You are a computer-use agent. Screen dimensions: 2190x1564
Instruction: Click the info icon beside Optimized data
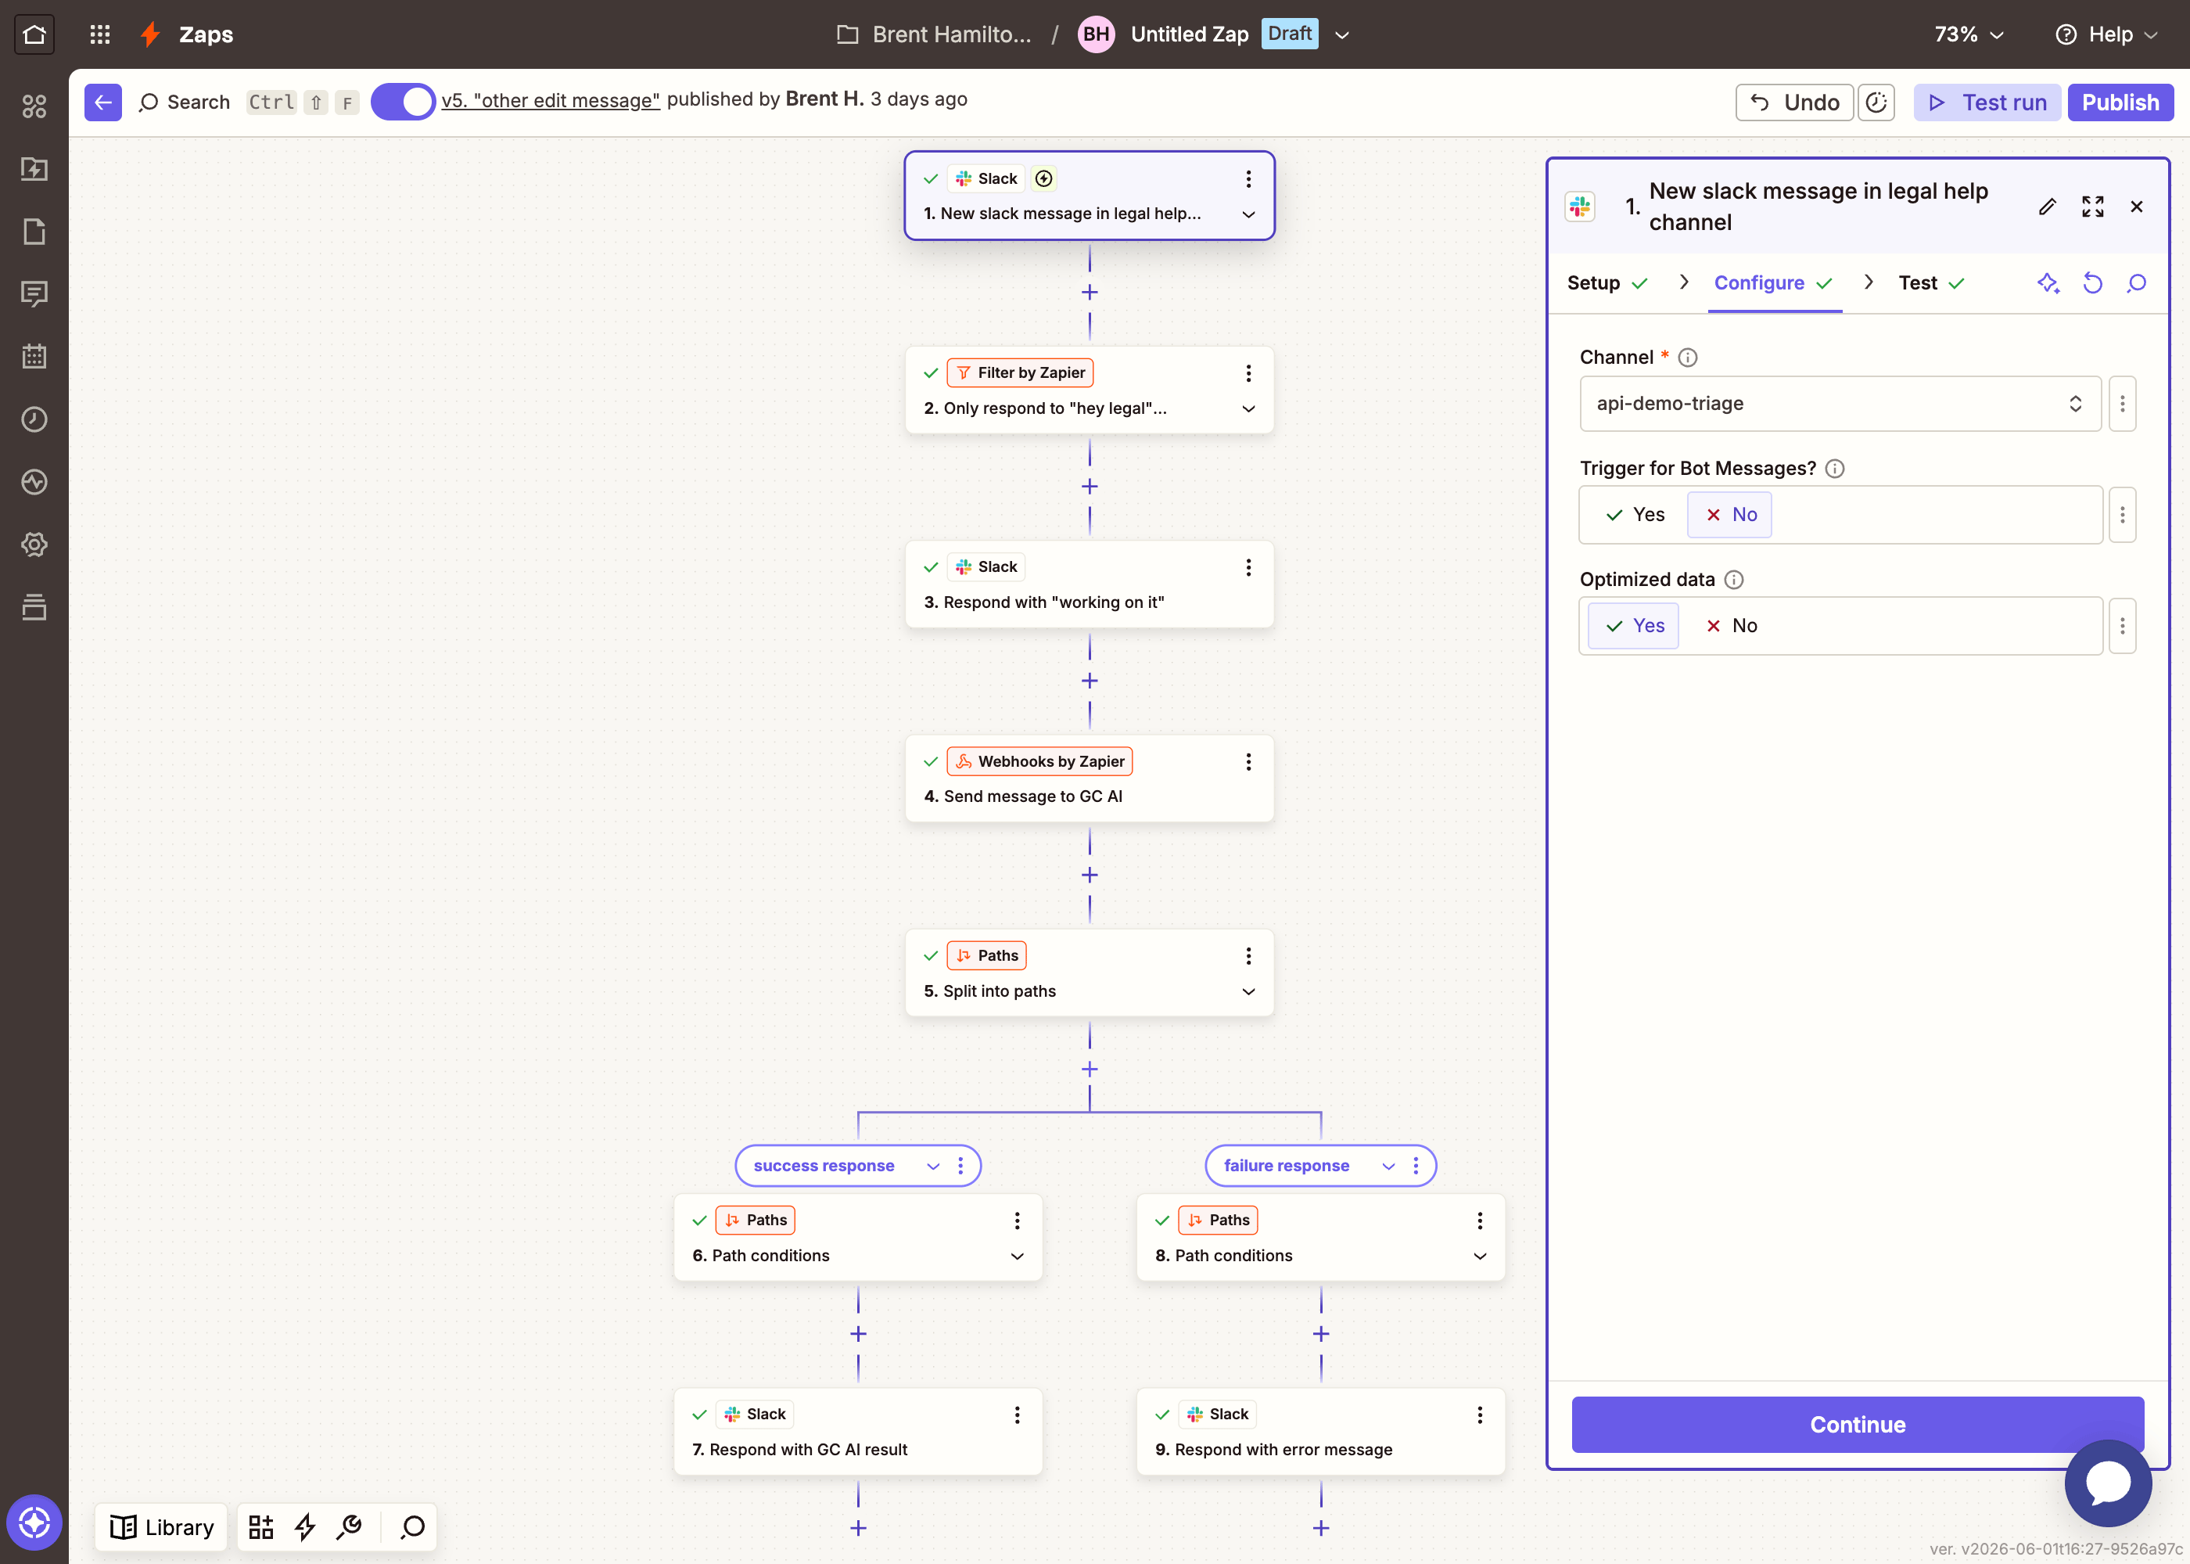tap(1734, 580)
